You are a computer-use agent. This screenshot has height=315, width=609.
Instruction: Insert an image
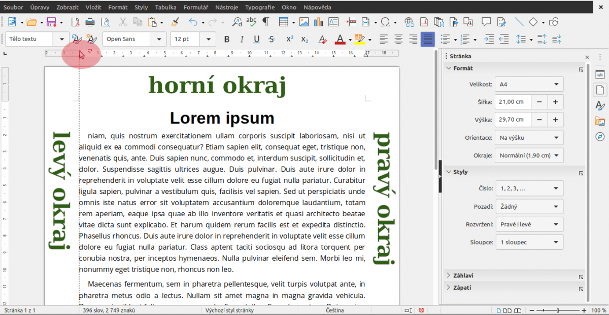pos(304,22)
